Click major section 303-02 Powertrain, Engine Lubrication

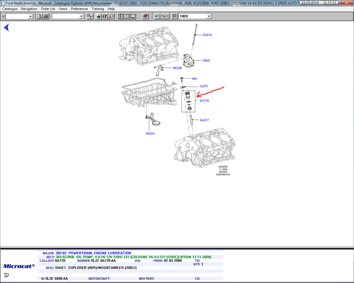coord(93,253)
